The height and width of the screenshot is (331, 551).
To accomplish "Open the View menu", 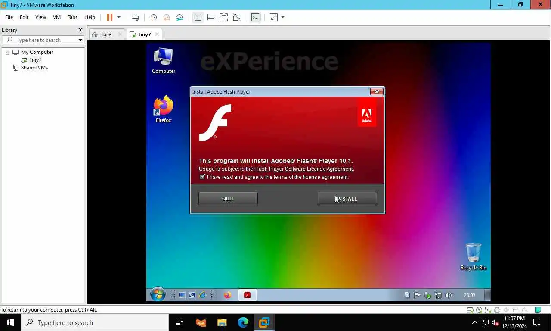I will tap(40, 17).
